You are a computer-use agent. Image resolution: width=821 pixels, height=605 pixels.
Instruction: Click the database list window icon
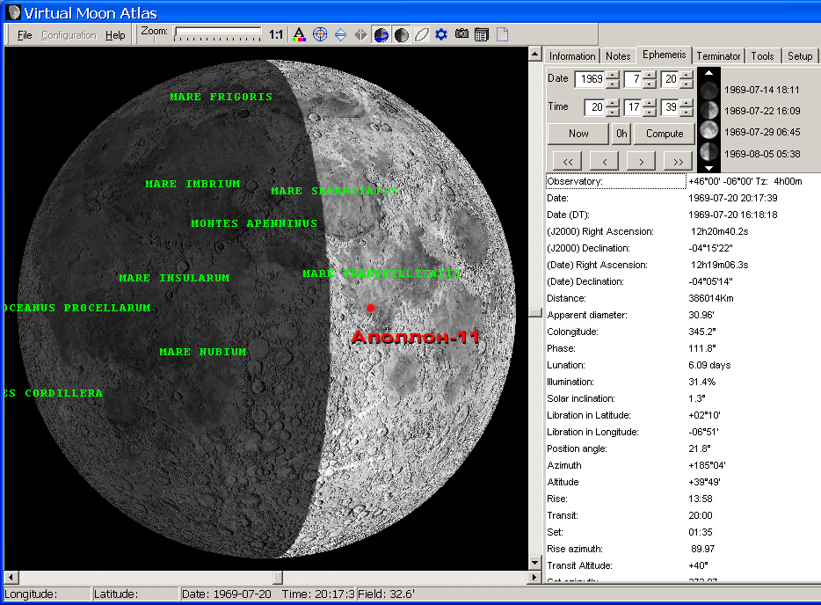pos(482,34)
